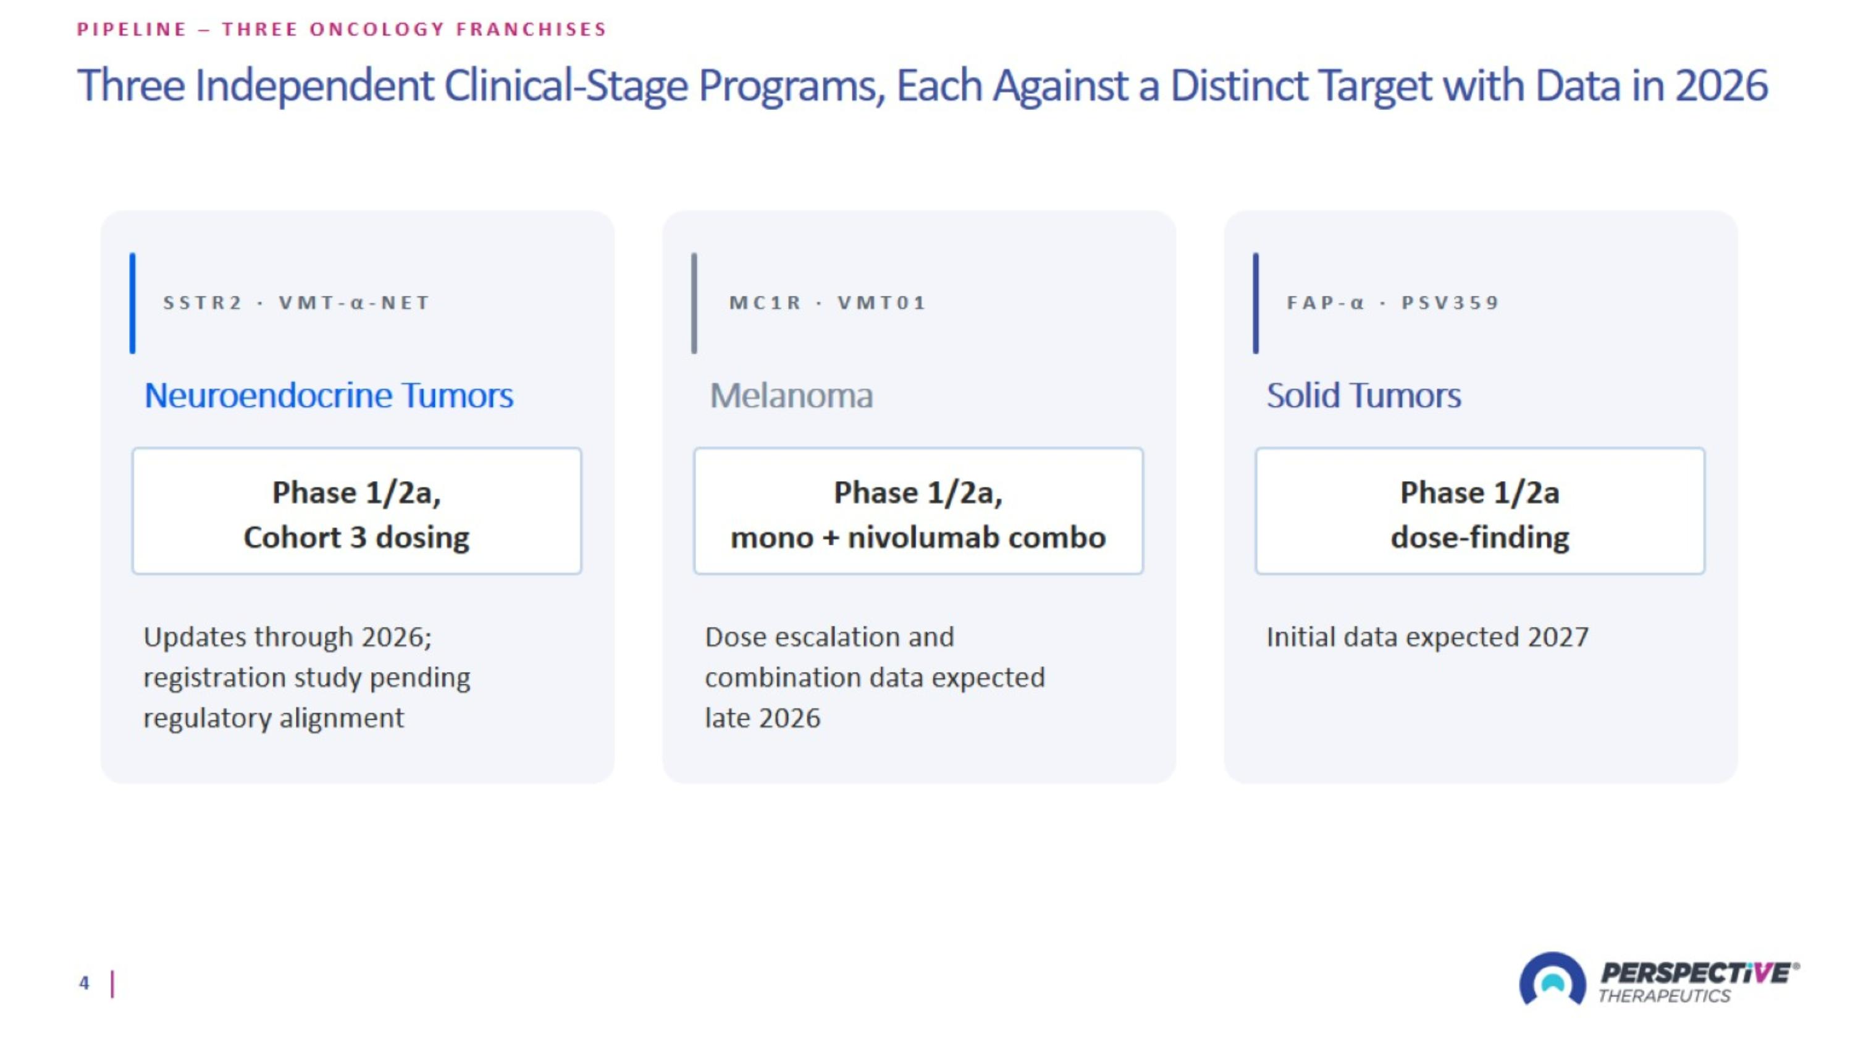This screenshot has height=1042, width=1853.
Task: Click the Melanoma heading
Action: [791, 395]
